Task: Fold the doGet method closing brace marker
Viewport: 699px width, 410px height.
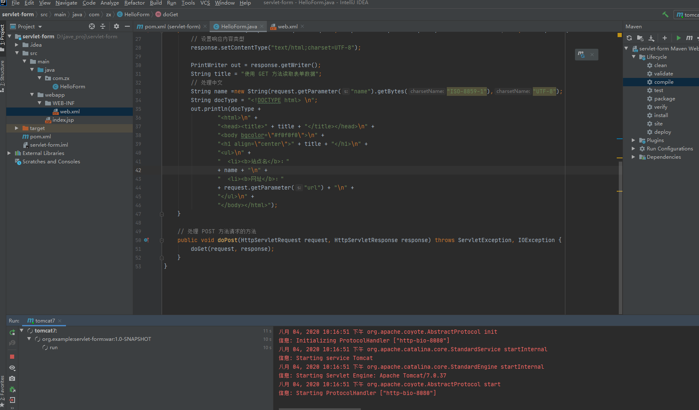Action: pyautogui.click(x=162, y=214)
